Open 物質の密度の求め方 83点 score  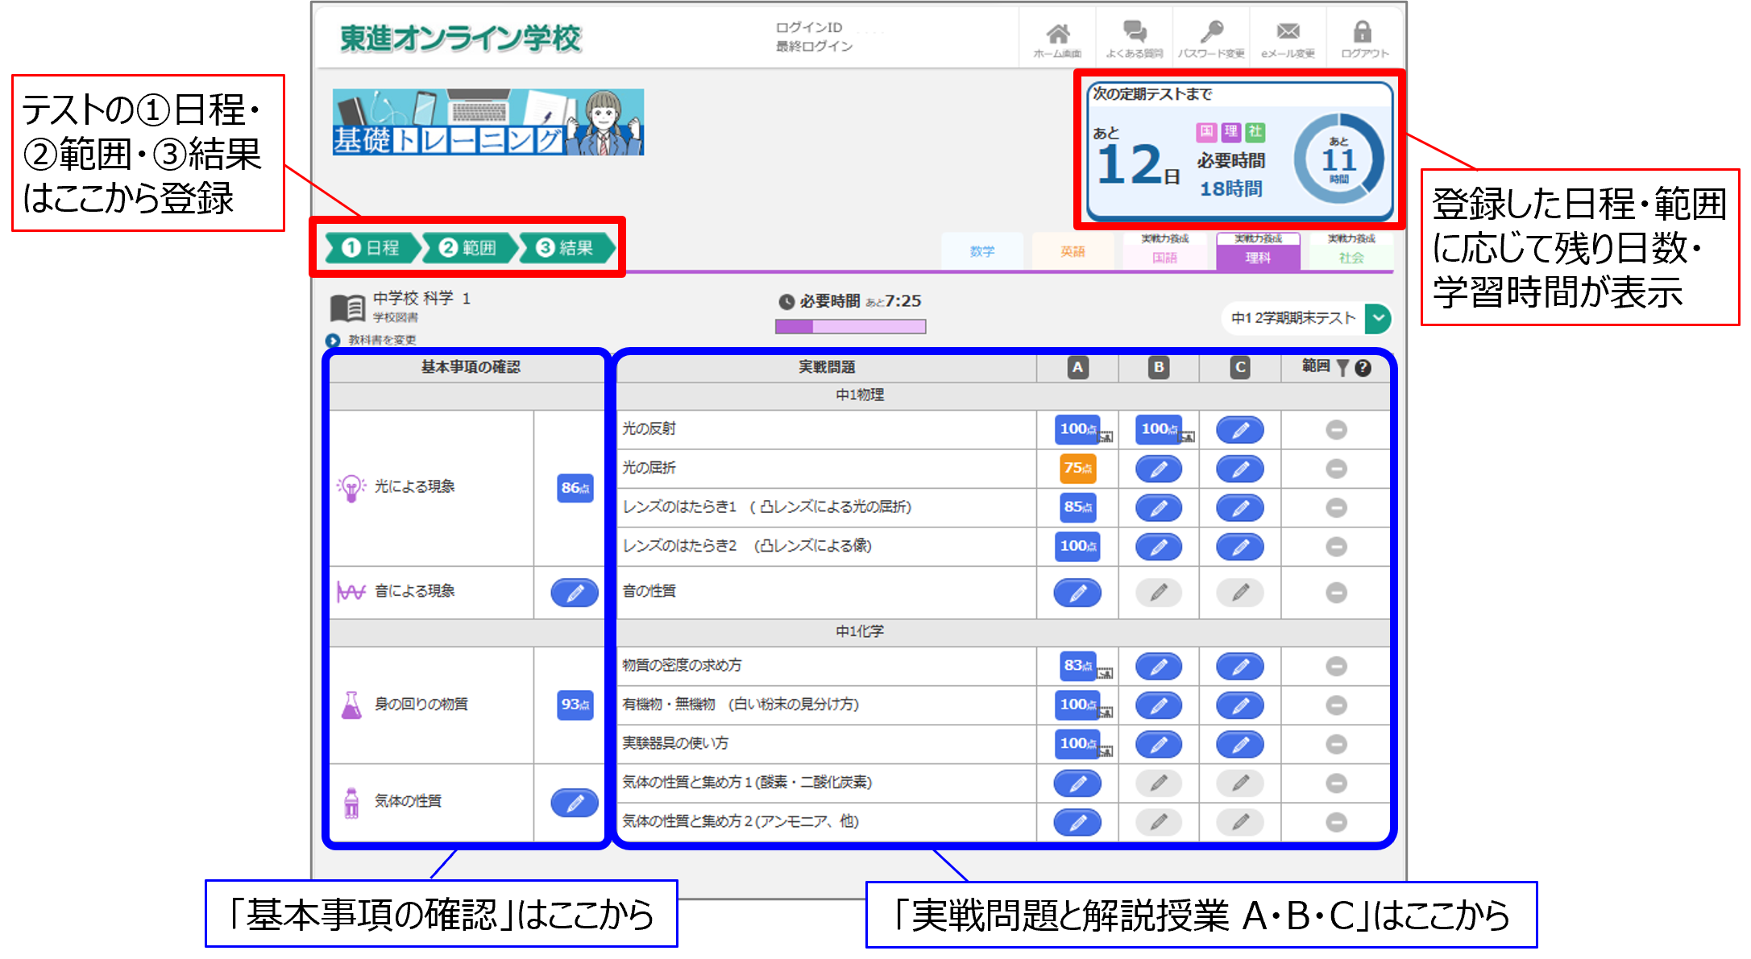pyautogui.click(x=1077, y=666)
